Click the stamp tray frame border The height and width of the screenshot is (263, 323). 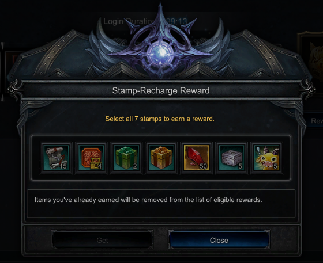point(161,136)
